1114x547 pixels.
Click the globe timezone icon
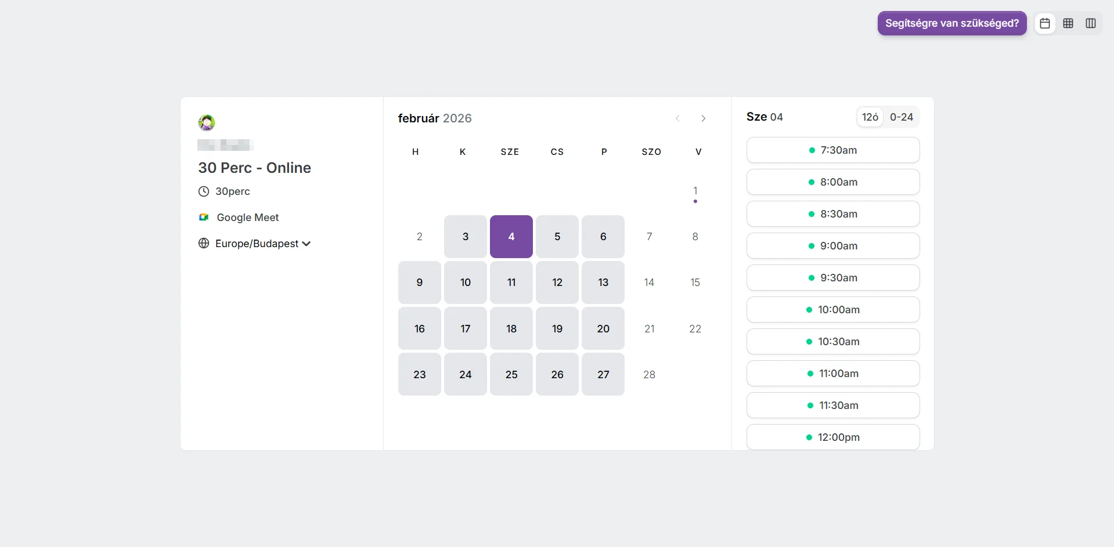tap(204, 243)
